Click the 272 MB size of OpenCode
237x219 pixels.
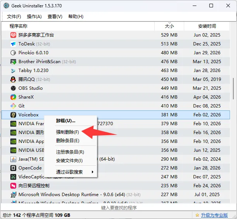pyautogui.click(x=169, y=168)
